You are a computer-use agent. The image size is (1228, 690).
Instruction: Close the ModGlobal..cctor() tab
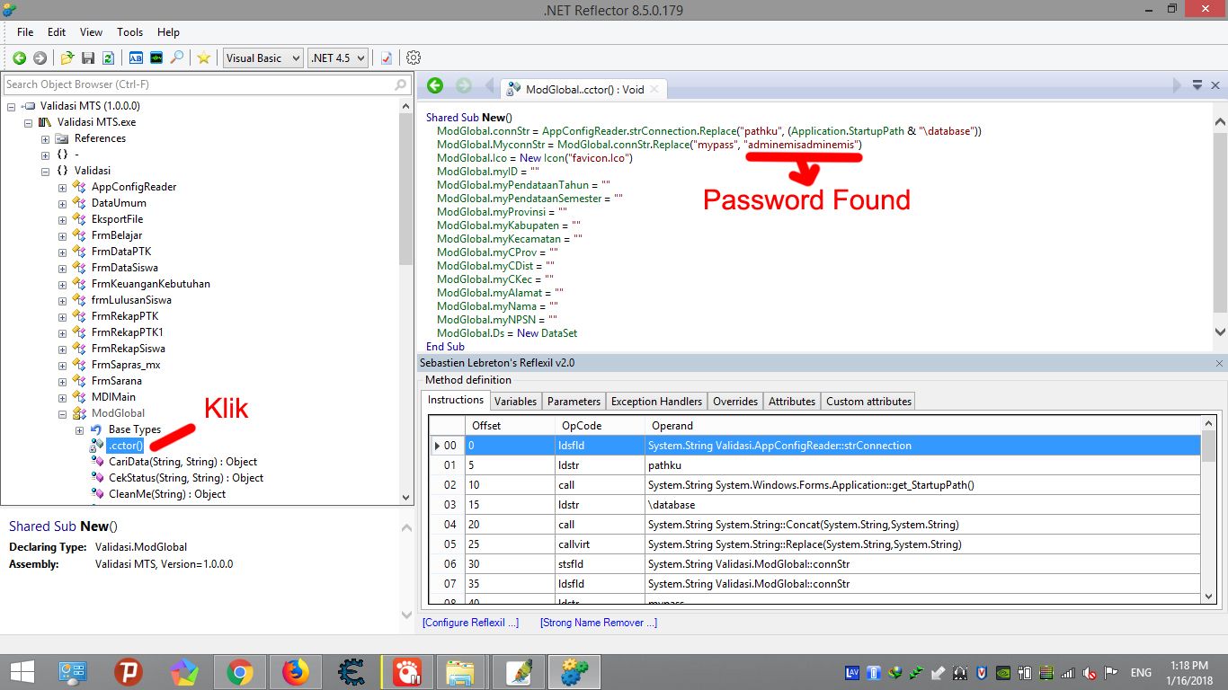pos(654,89)
